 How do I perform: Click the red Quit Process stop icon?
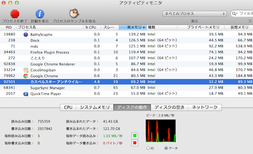(x=15, y=14)
